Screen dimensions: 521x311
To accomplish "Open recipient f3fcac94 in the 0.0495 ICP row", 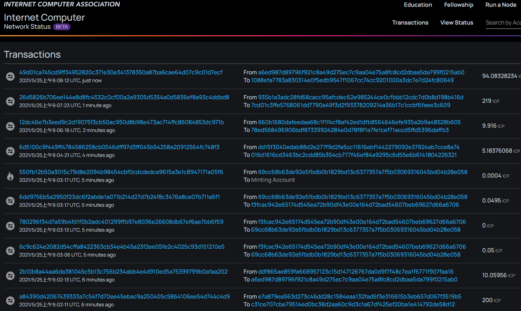I will 355,205.
